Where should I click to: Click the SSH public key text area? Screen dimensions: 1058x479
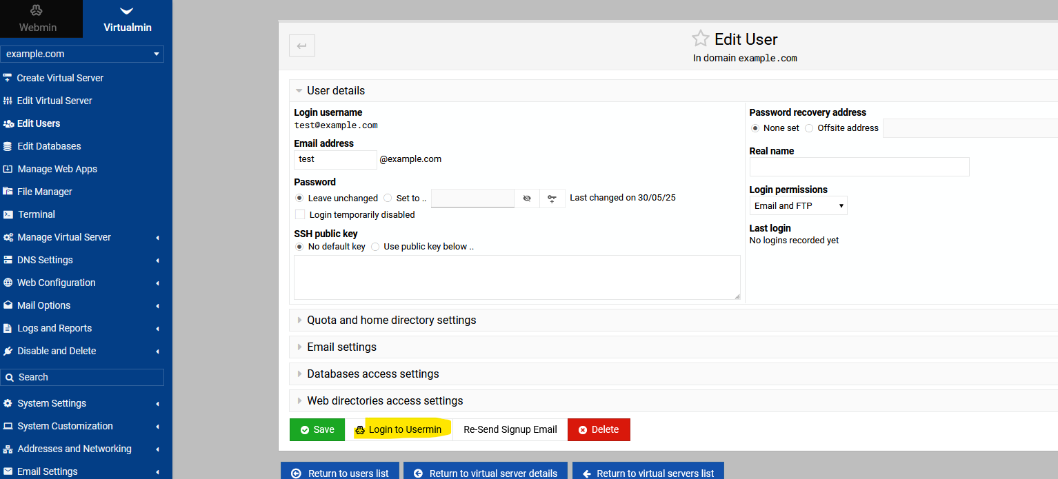pos(517,277)
